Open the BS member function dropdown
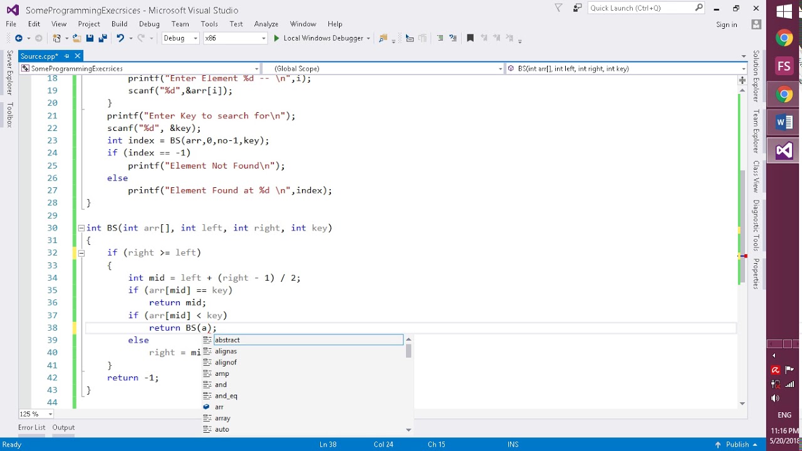 (627, 68)
